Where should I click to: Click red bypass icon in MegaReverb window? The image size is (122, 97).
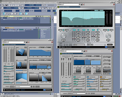(52, 42)
